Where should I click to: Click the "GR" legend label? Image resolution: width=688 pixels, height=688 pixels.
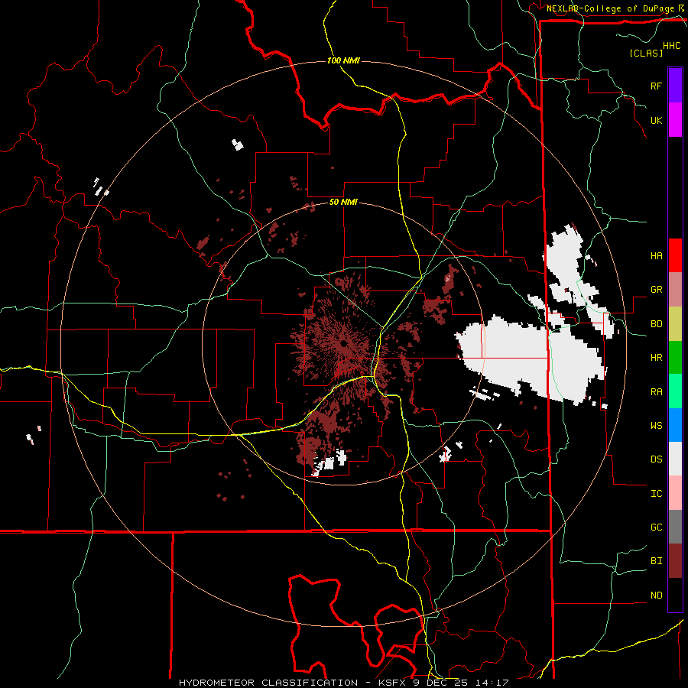click(656, 290)
